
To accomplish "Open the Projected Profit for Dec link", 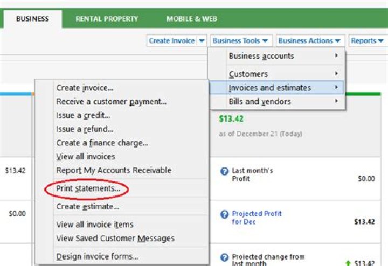I will (x=257, y=218).
